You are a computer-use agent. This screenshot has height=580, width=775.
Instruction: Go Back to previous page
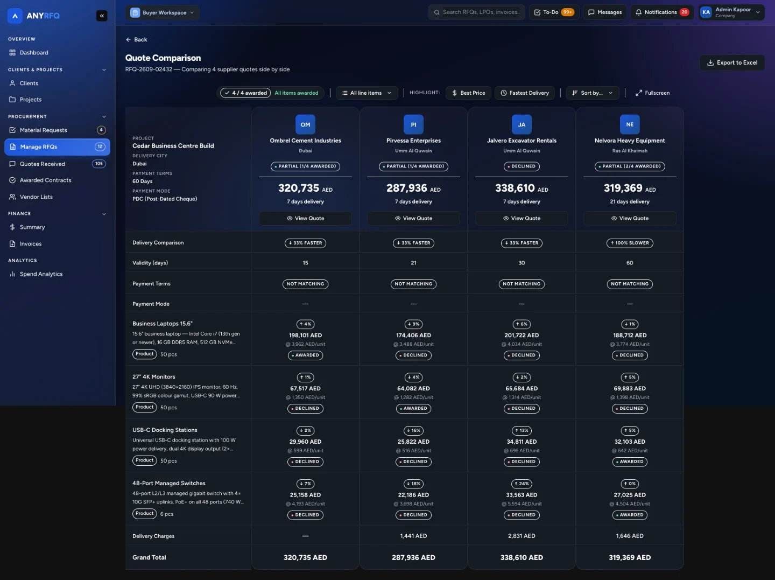click(136, 40)
